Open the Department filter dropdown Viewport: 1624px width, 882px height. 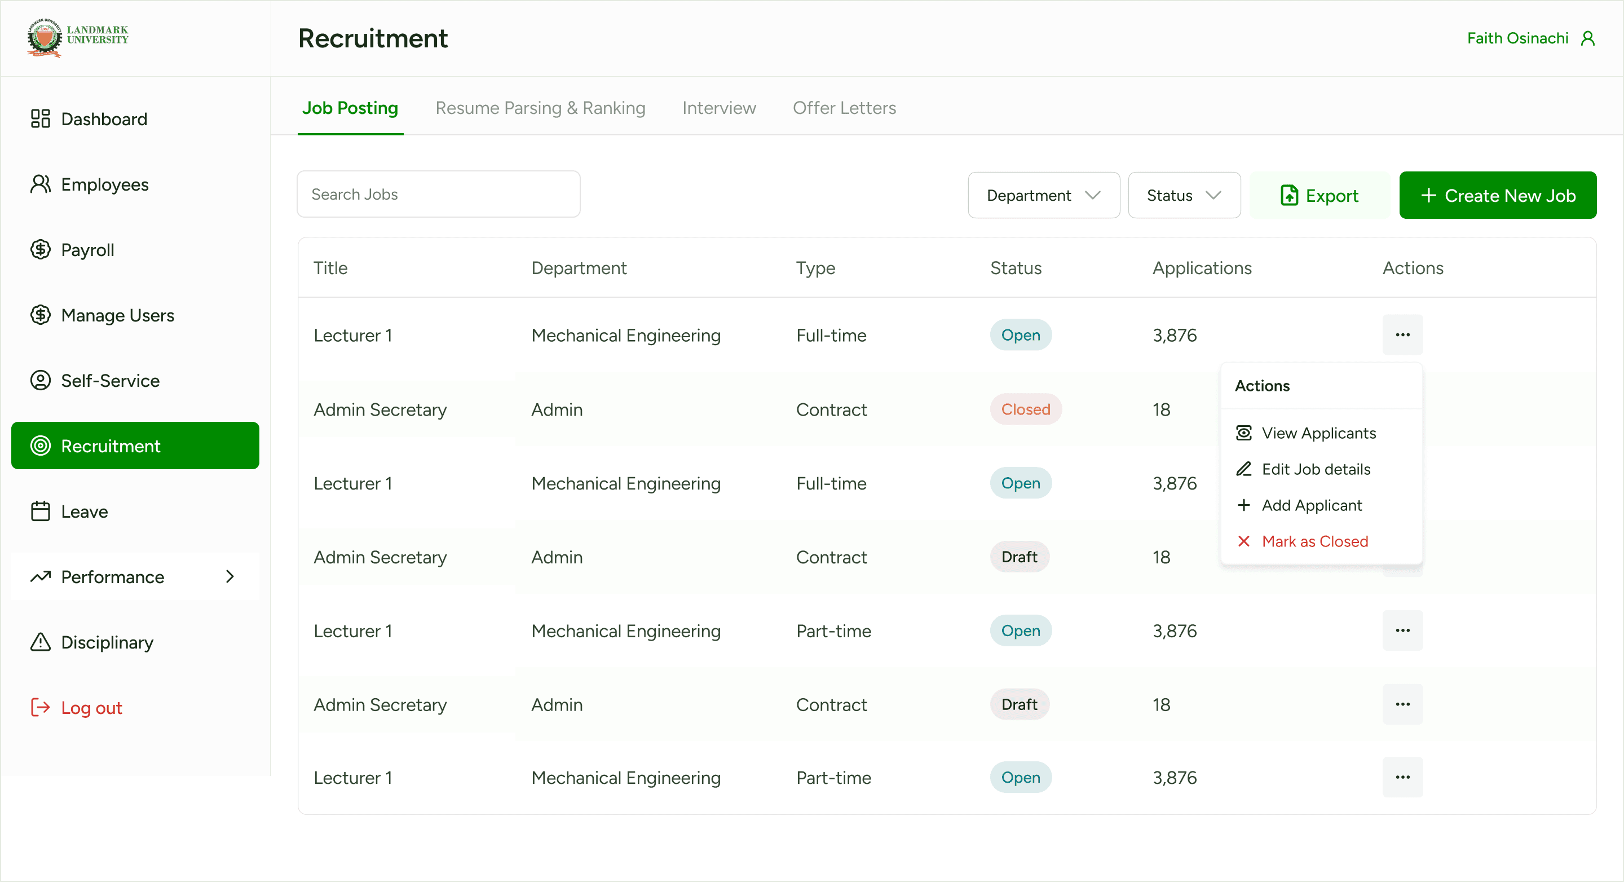(1043, 196)
